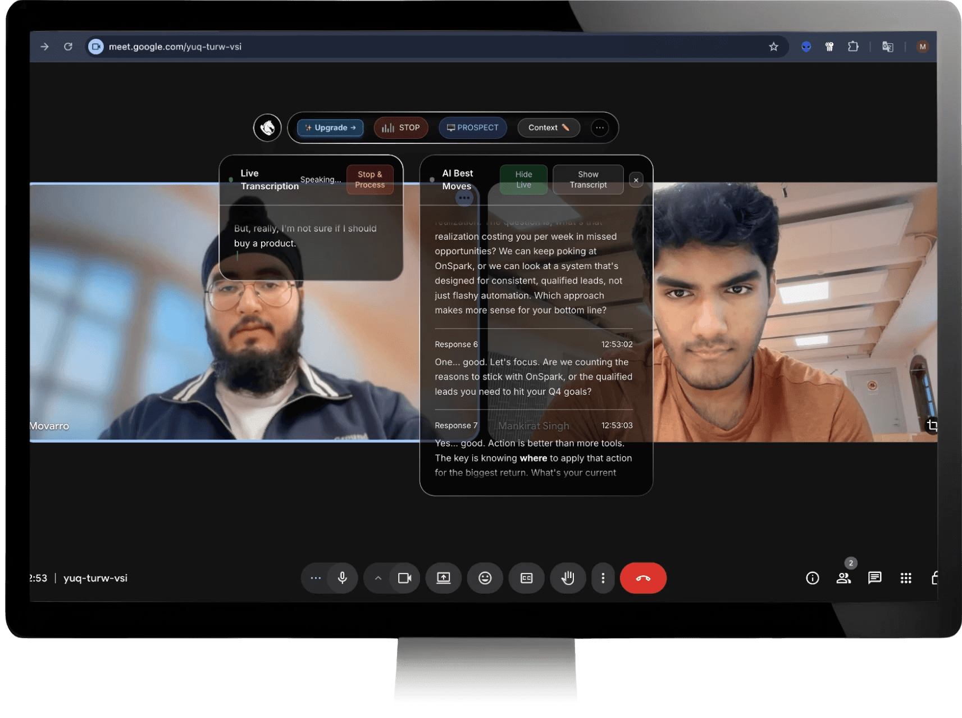Click the Response 7 text starting "Yes... good."
The image size is (962, 718).
534,458
